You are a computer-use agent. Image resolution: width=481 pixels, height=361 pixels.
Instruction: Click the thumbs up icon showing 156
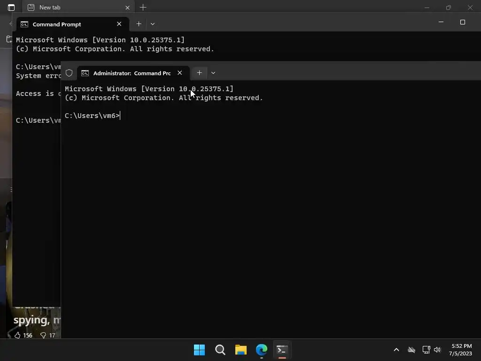17,335
